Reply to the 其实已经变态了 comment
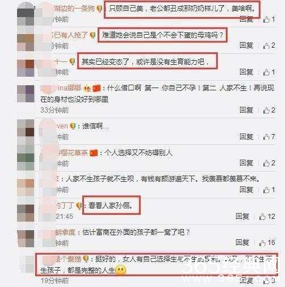 pyautogui.click(x=246, y=72)
